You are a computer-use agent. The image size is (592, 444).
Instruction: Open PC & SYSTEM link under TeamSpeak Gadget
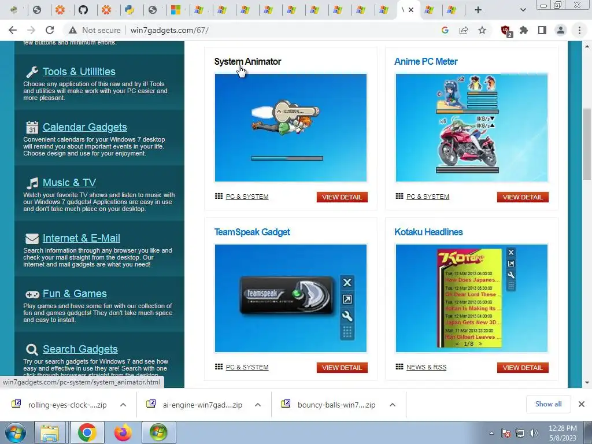click(x=247, y=367)
